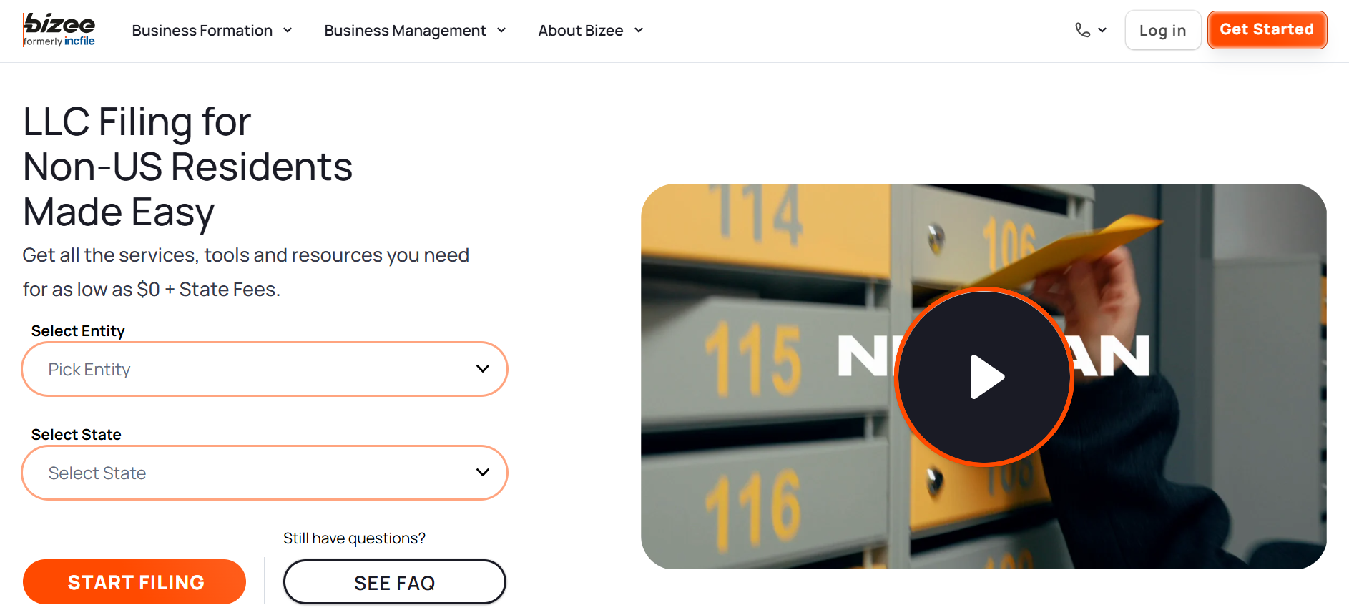Expand the chevron beside Business Management
The width and height of the screenshot is (1349, 615).
click(501, 30)
